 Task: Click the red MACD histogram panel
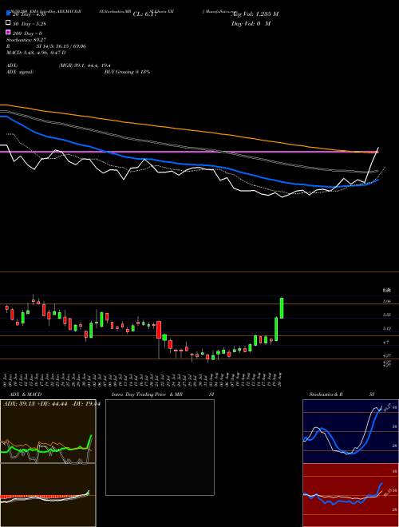coord(48,495)
